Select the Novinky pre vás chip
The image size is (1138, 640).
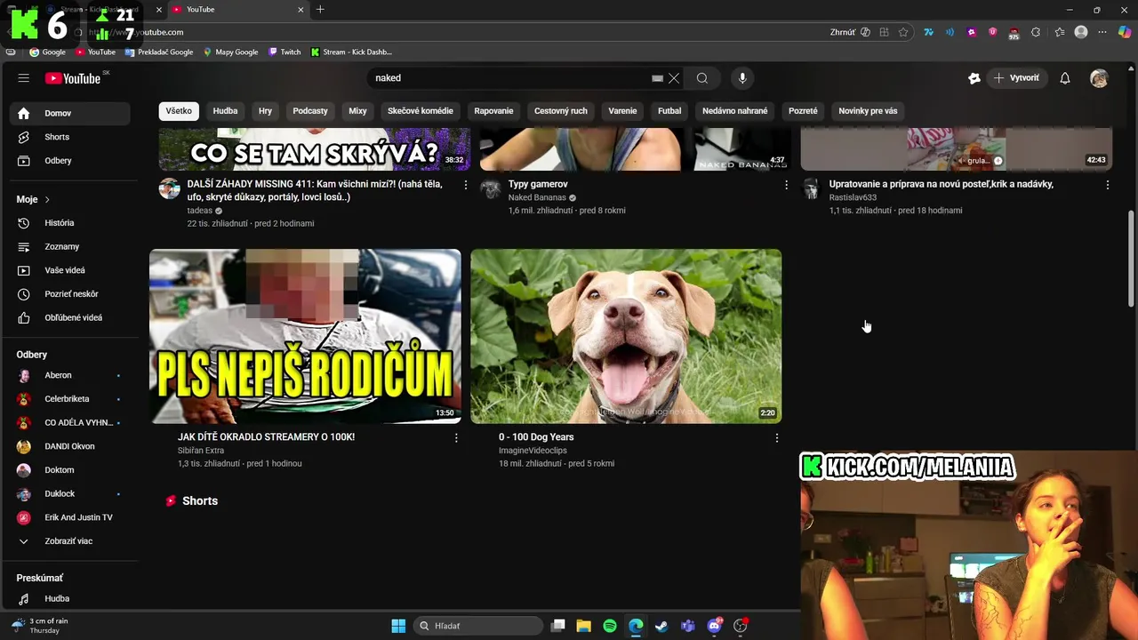[x=868, y=111]
